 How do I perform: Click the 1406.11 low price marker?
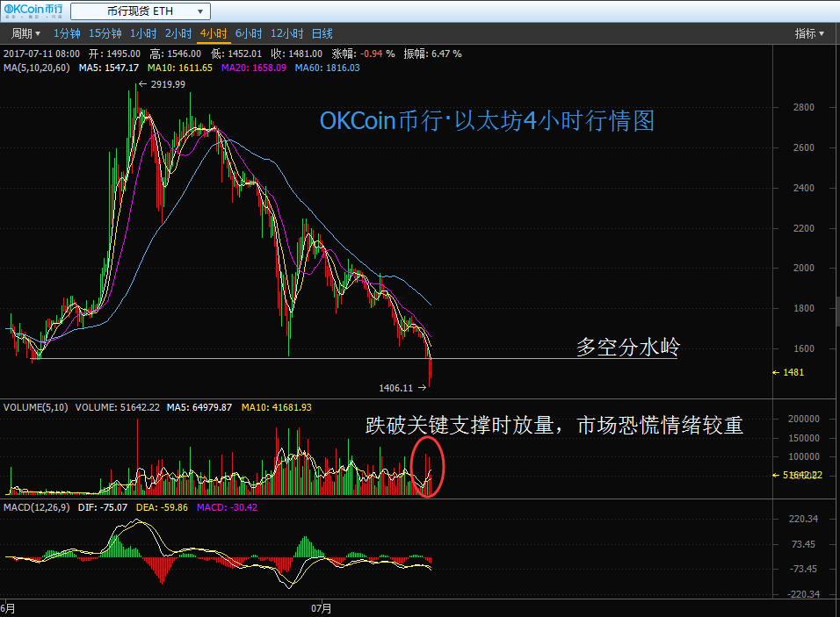[395, 387]
